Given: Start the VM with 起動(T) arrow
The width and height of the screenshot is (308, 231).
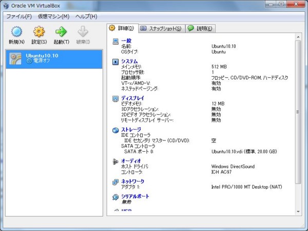Looking at the screenshot, I should (x=61, y=31).
